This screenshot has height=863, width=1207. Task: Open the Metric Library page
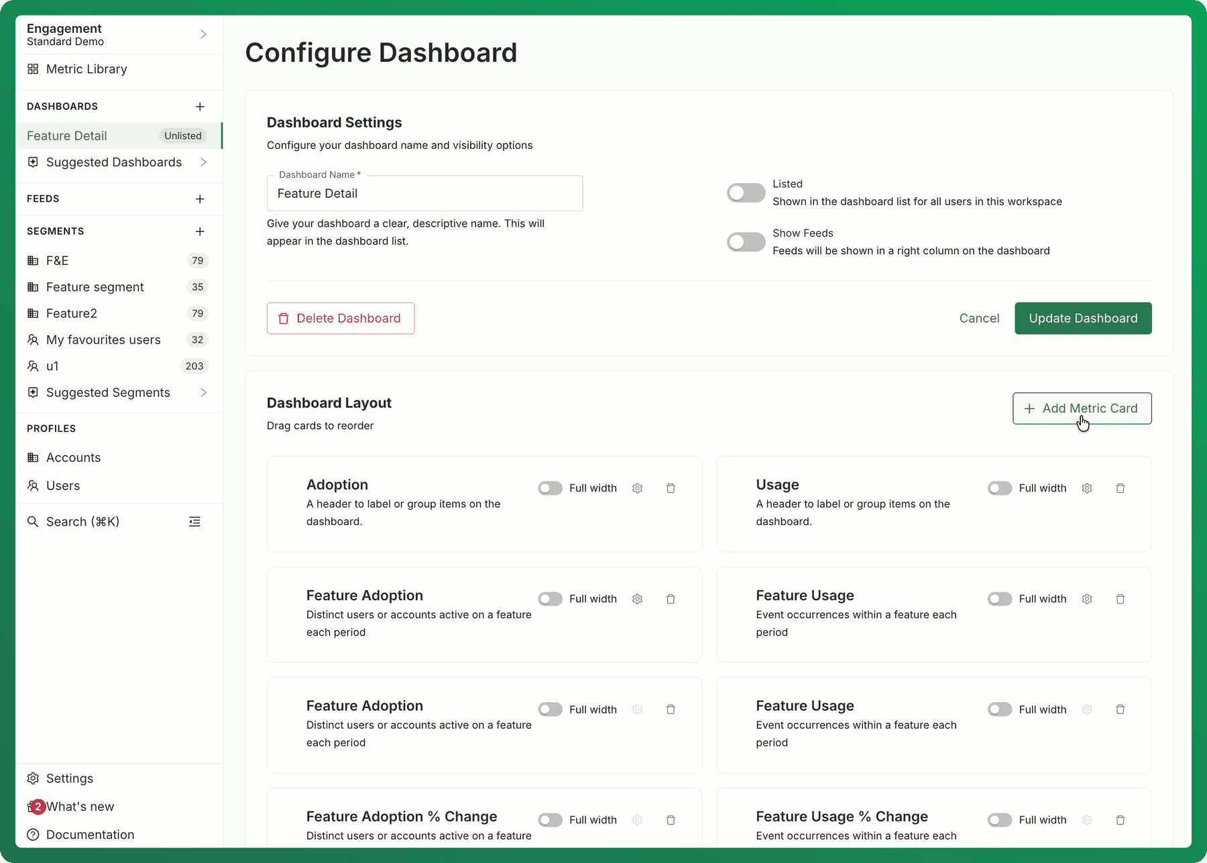click(x=119, y=69)
